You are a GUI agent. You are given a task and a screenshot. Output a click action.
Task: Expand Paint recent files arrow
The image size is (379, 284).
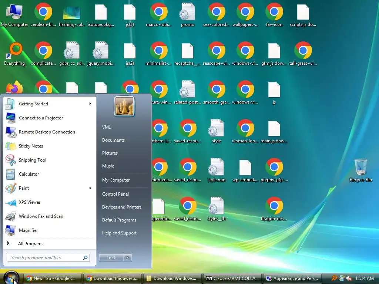point(90,188)
